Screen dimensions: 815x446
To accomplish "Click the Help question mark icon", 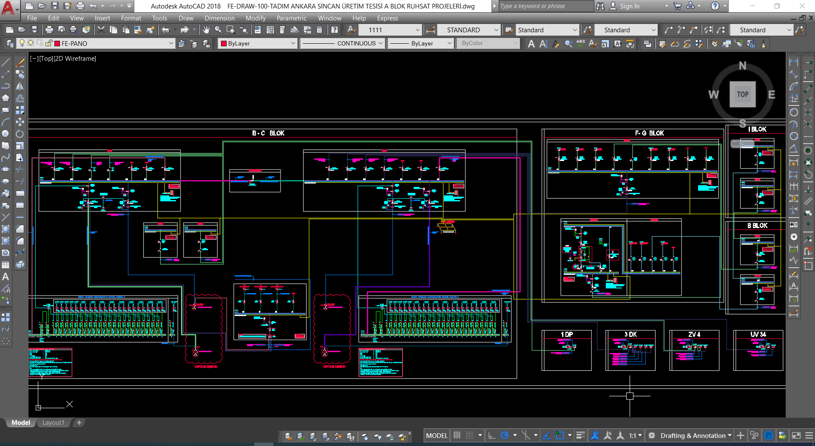I will point(335,30).
